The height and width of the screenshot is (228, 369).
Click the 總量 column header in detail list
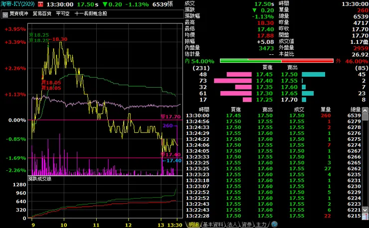356,110
